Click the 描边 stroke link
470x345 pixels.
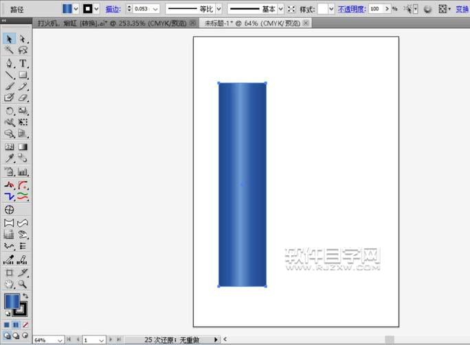113,10
